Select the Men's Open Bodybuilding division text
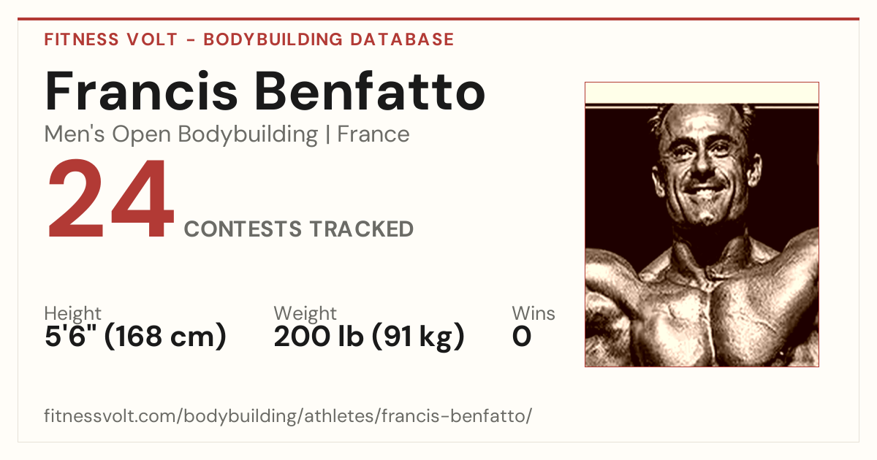 [x=181, y=134]
